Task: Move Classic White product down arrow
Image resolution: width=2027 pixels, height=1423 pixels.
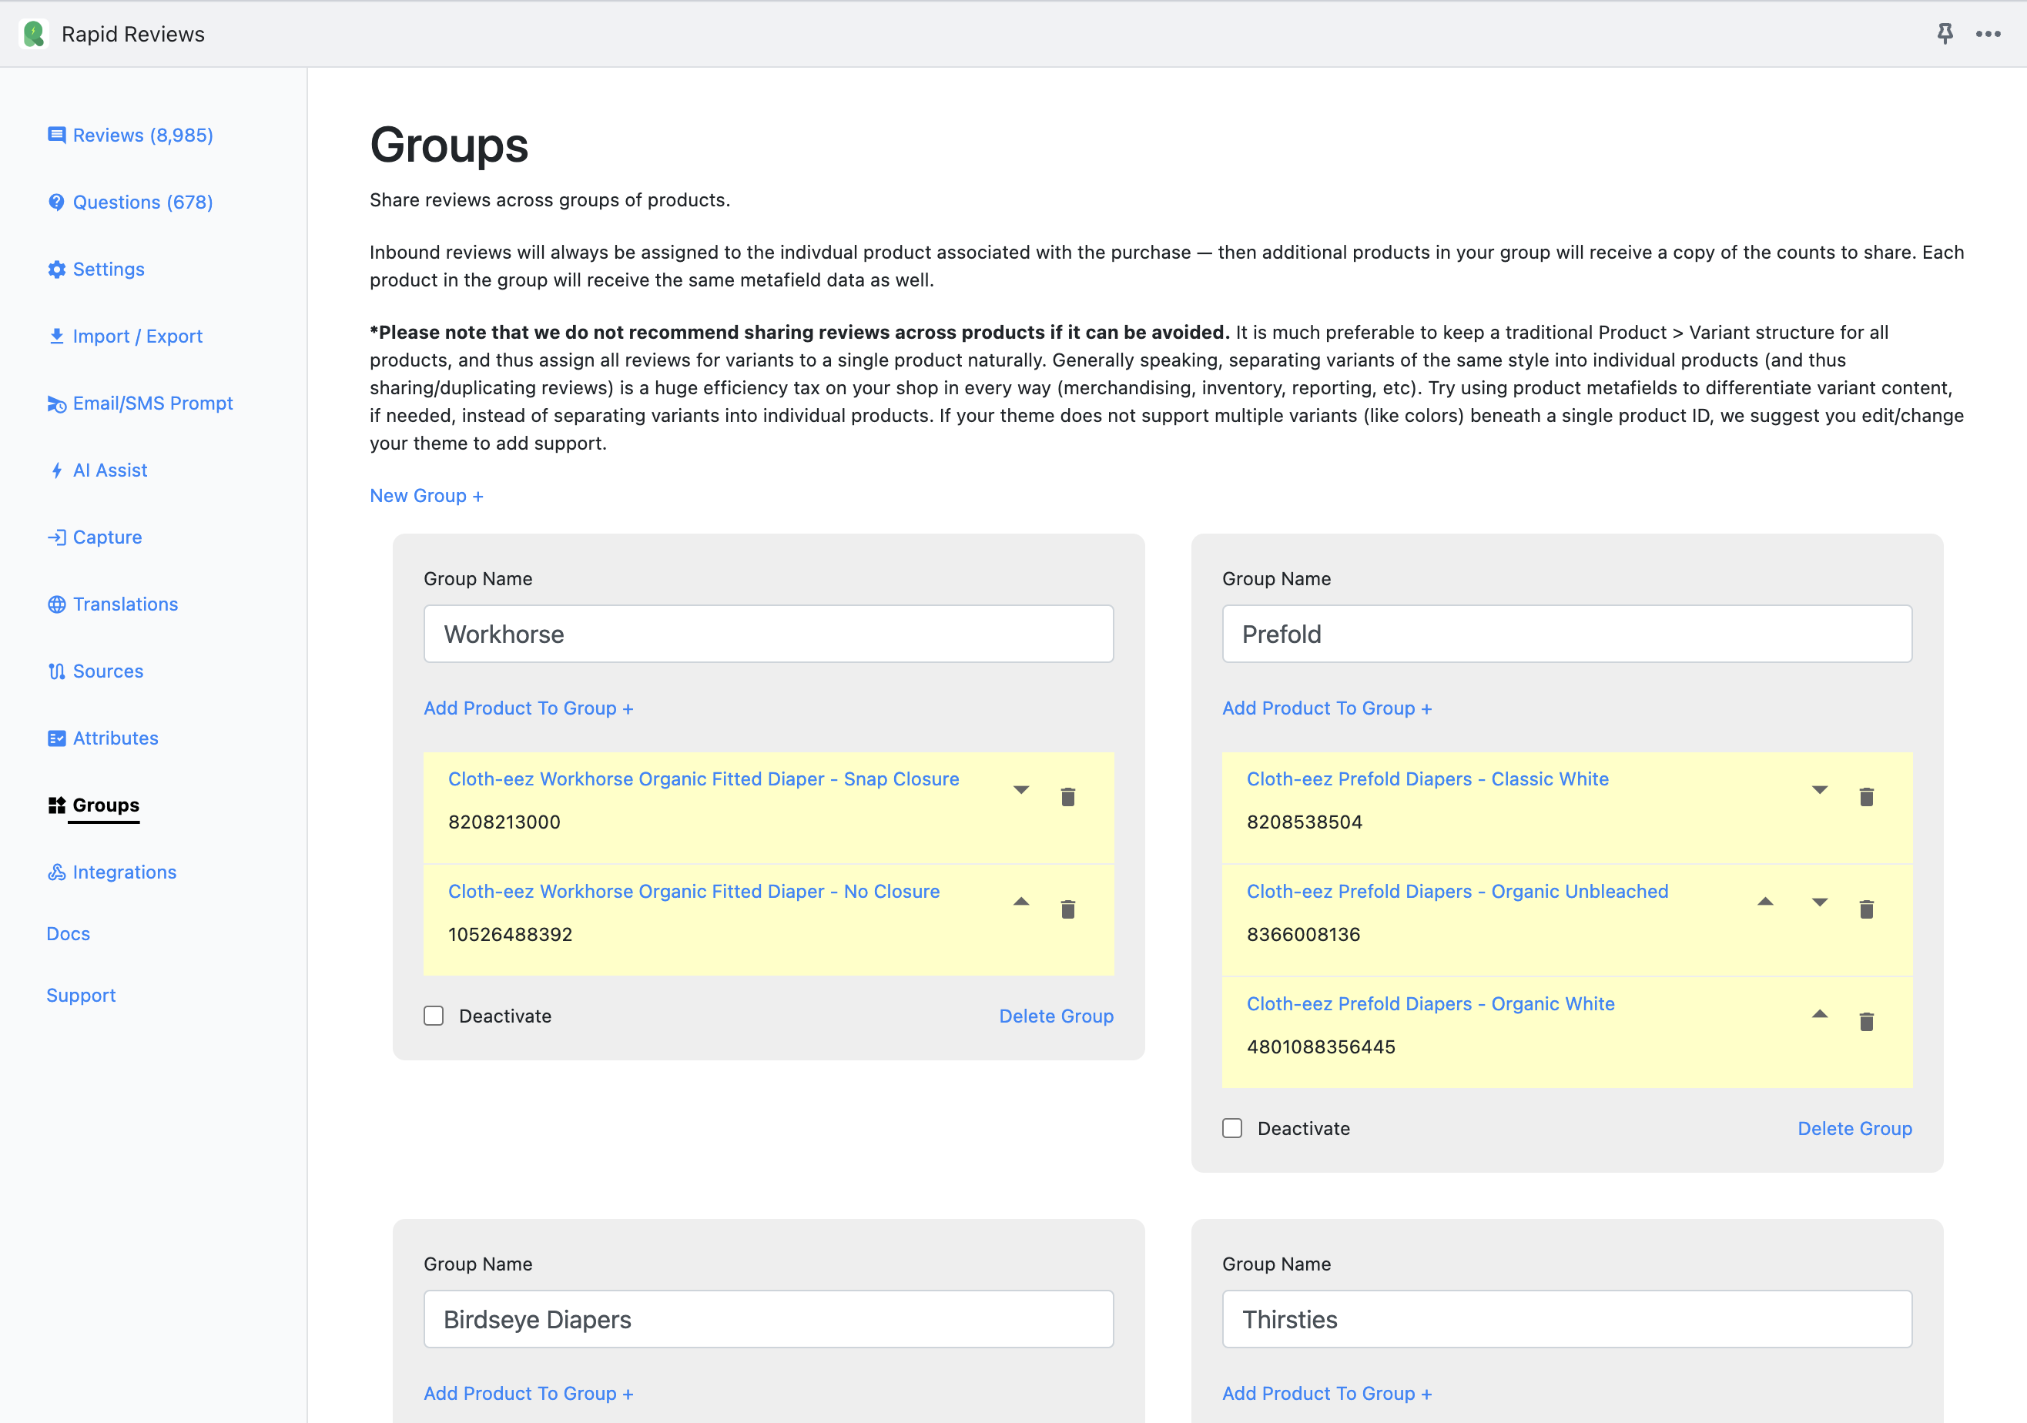Action: pyautogui.click(x=1818, y=790)
